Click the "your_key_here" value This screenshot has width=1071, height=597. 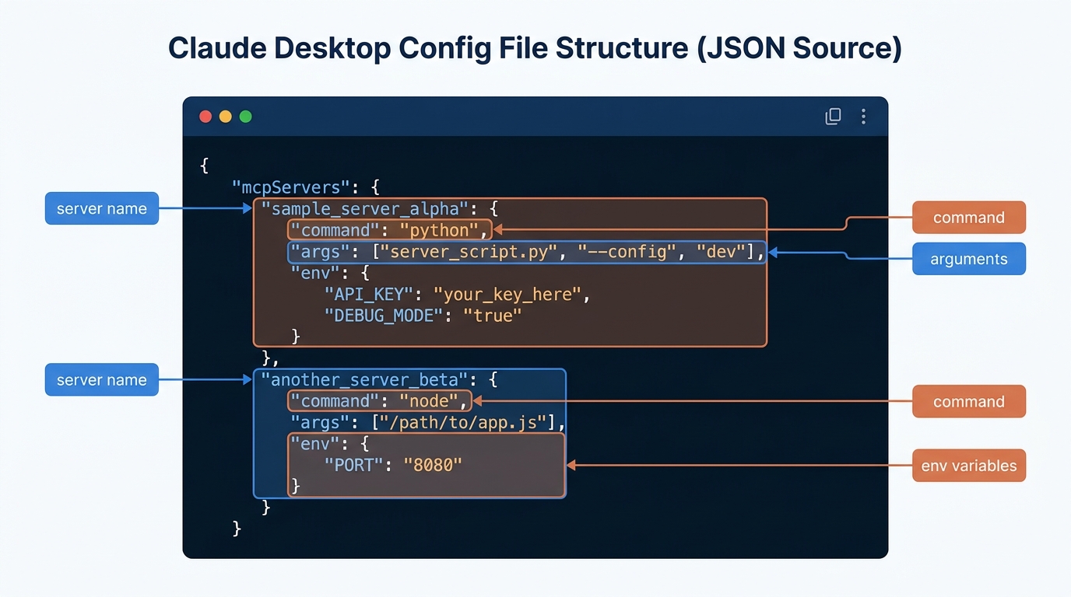[507, 295]
